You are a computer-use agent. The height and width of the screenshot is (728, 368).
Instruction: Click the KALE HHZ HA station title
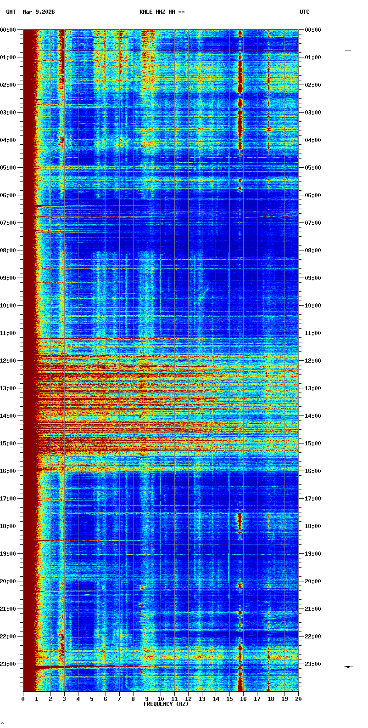[x=162, y=12]
